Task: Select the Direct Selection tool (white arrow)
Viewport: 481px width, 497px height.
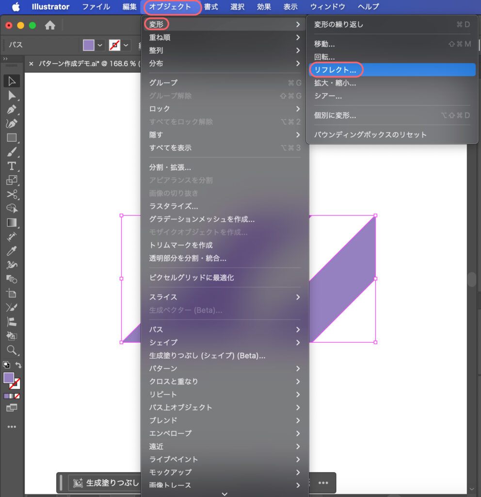Action: pyautogui.click(x=12, y=96)
